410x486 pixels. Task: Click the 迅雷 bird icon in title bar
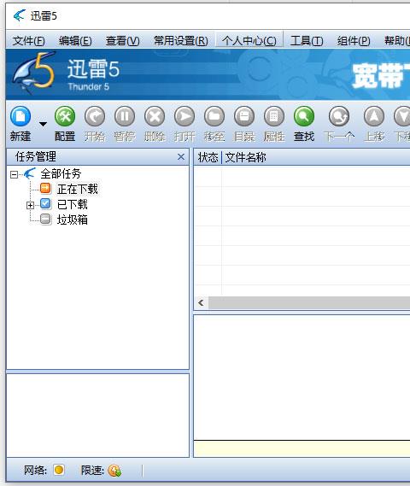pyautogui.click(x=19, y=15)
